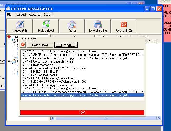Click the red cancel icon in Invia e ricevi panel
This screenshot has width=171, height=131.
pyautogui.click(x=23, y=45)
